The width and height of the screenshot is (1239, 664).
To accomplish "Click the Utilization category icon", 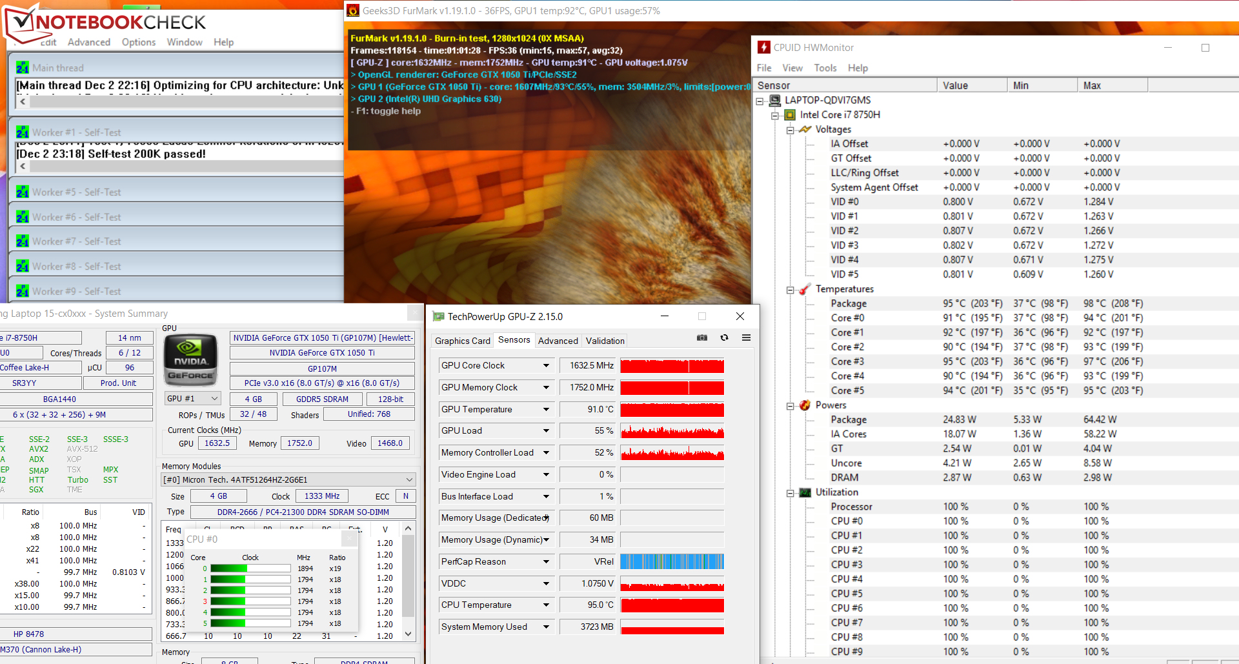I will (x=805, y=492).
